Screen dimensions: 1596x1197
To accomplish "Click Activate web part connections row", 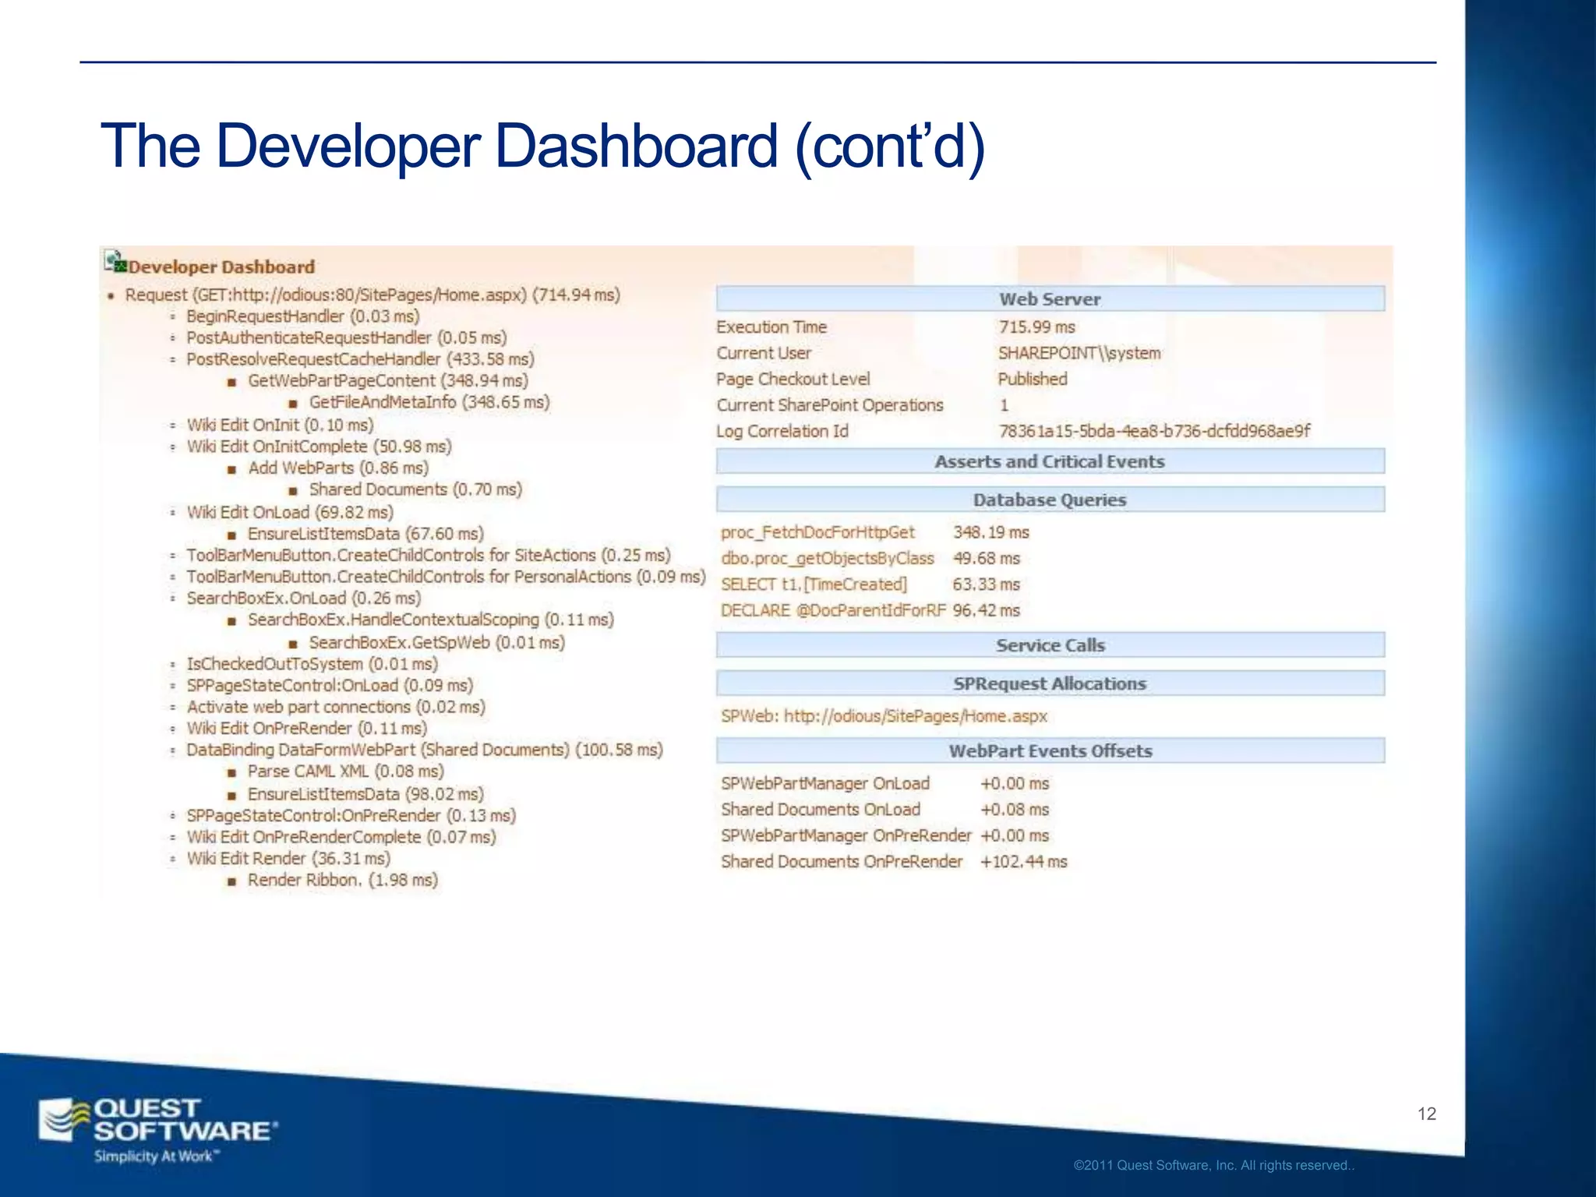I will 336,707.
